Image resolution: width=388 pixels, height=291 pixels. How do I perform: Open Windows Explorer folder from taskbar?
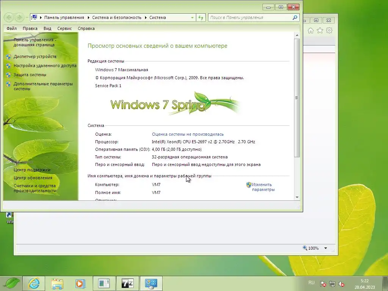pyautogui.click(x=57, y=283)
